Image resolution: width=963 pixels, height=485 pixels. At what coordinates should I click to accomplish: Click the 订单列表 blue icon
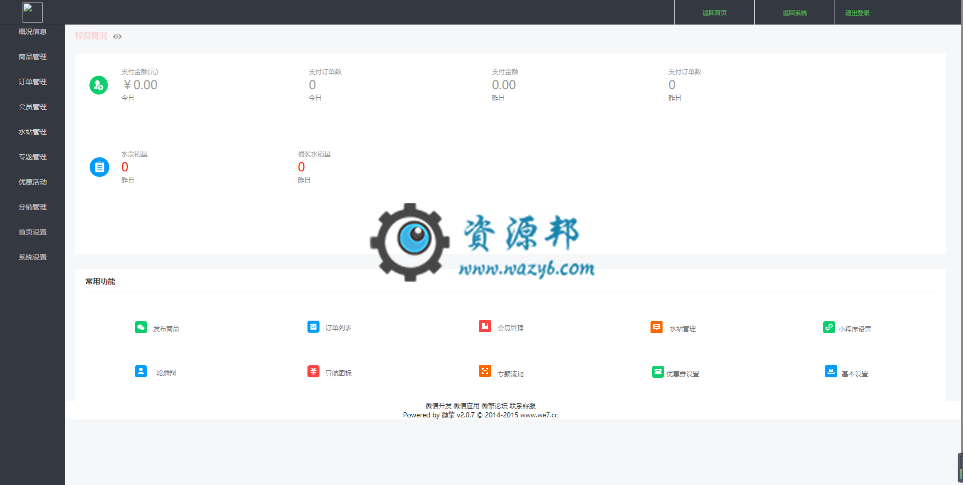(x=313, y=327)
